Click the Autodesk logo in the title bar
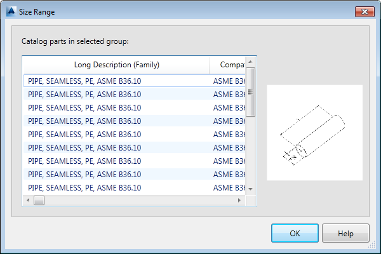The width and height of the screenshot is (381, 254). [x=11, y=11]
